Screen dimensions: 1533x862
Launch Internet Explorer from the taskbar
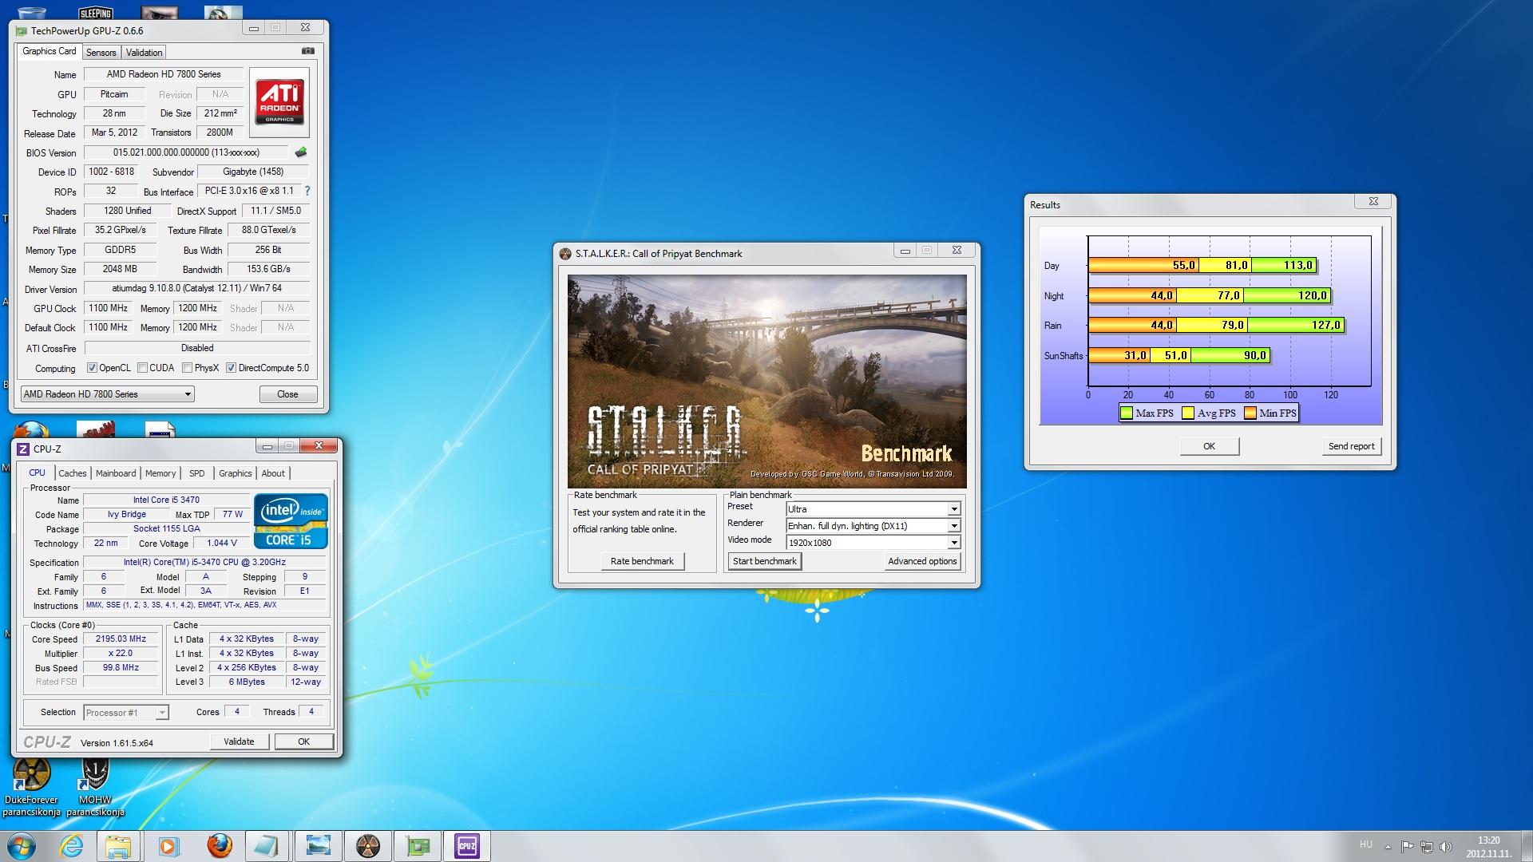click(x=71, y=846)
